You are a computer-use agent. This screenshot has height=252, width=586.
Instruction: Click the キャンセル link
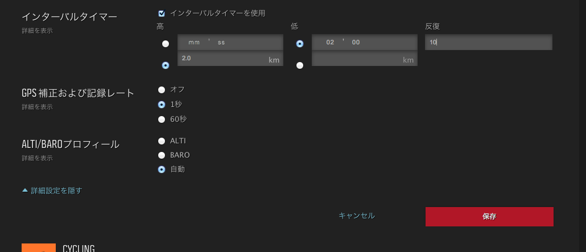click(357, 216)
